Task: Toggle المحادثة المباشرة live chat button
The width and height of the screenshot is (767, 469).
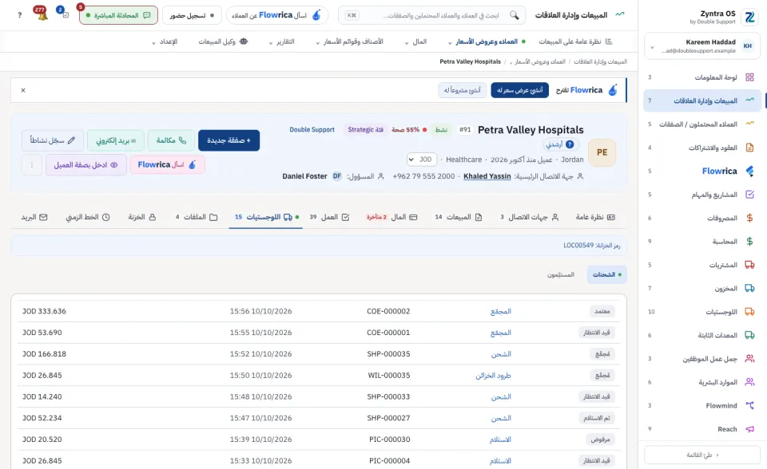Action: point(118,16)
